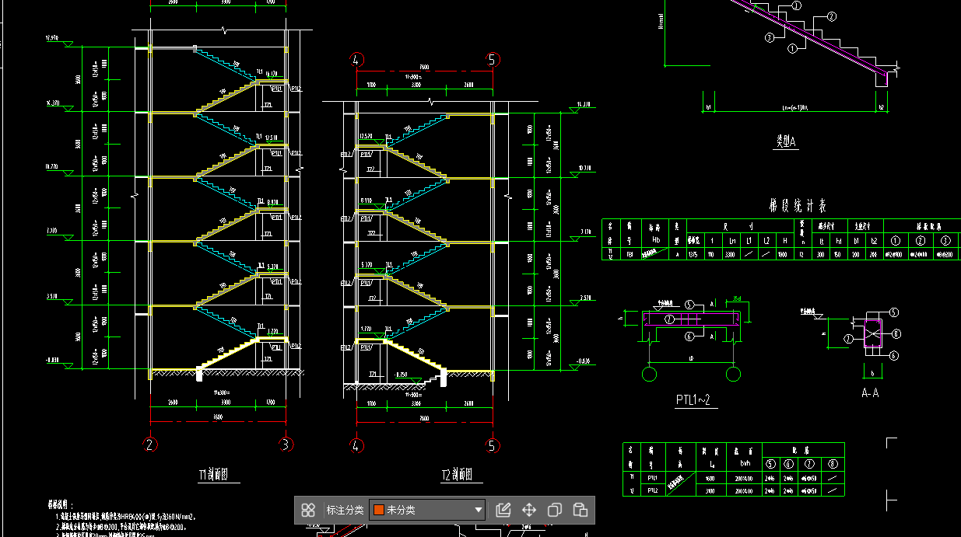This screenshot has height=537, width=961.
Task: Click the A-A section label
Action: tap(870, 393)
